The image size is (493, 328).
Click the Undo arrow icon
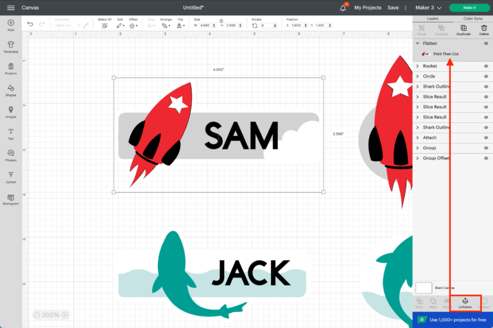click(x=30, y=24)
